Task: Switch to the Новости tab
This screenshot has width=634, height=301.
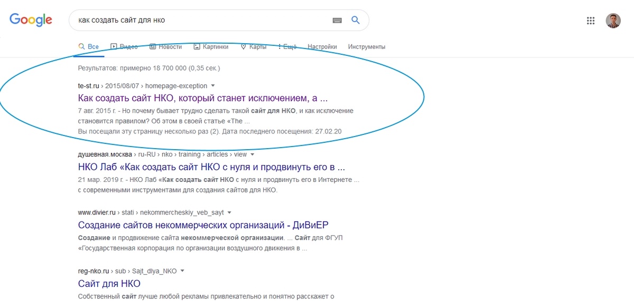Action: coord(165,47)
